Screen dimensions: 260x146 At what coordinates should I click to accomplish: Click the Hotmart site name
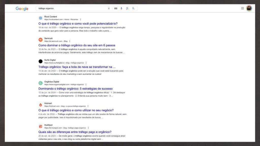coord(48,103)
